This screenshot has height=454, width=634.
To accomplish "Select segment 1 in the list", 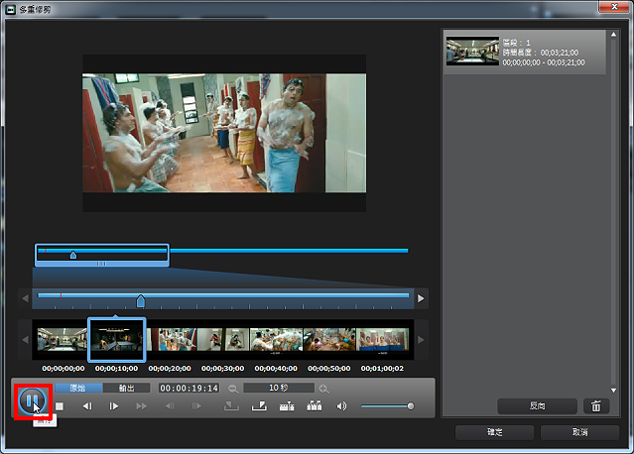I will click(525, 52).
